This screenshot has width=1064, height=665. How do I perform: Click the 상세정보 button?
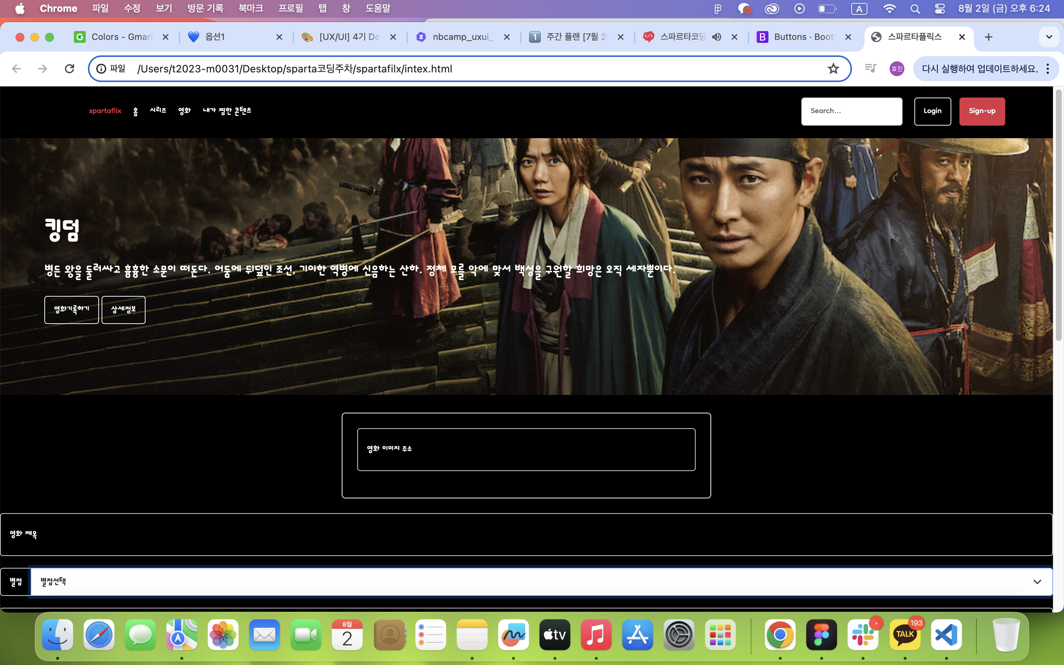pyautogui.click(x=123, y=310)
